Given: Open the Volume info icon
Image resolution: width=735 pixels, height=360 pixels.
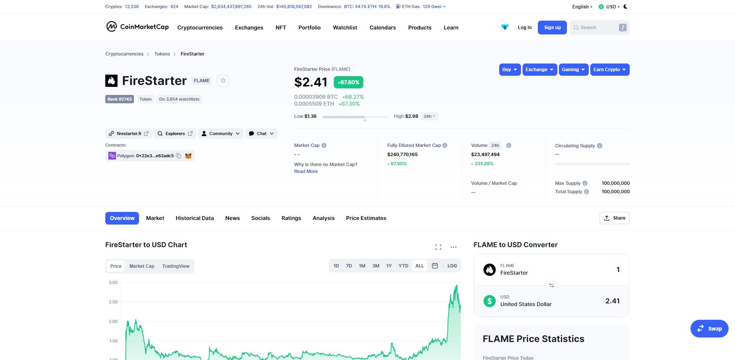Looking at the screenshot, I should pyautogui.click(x=509, y=145).
